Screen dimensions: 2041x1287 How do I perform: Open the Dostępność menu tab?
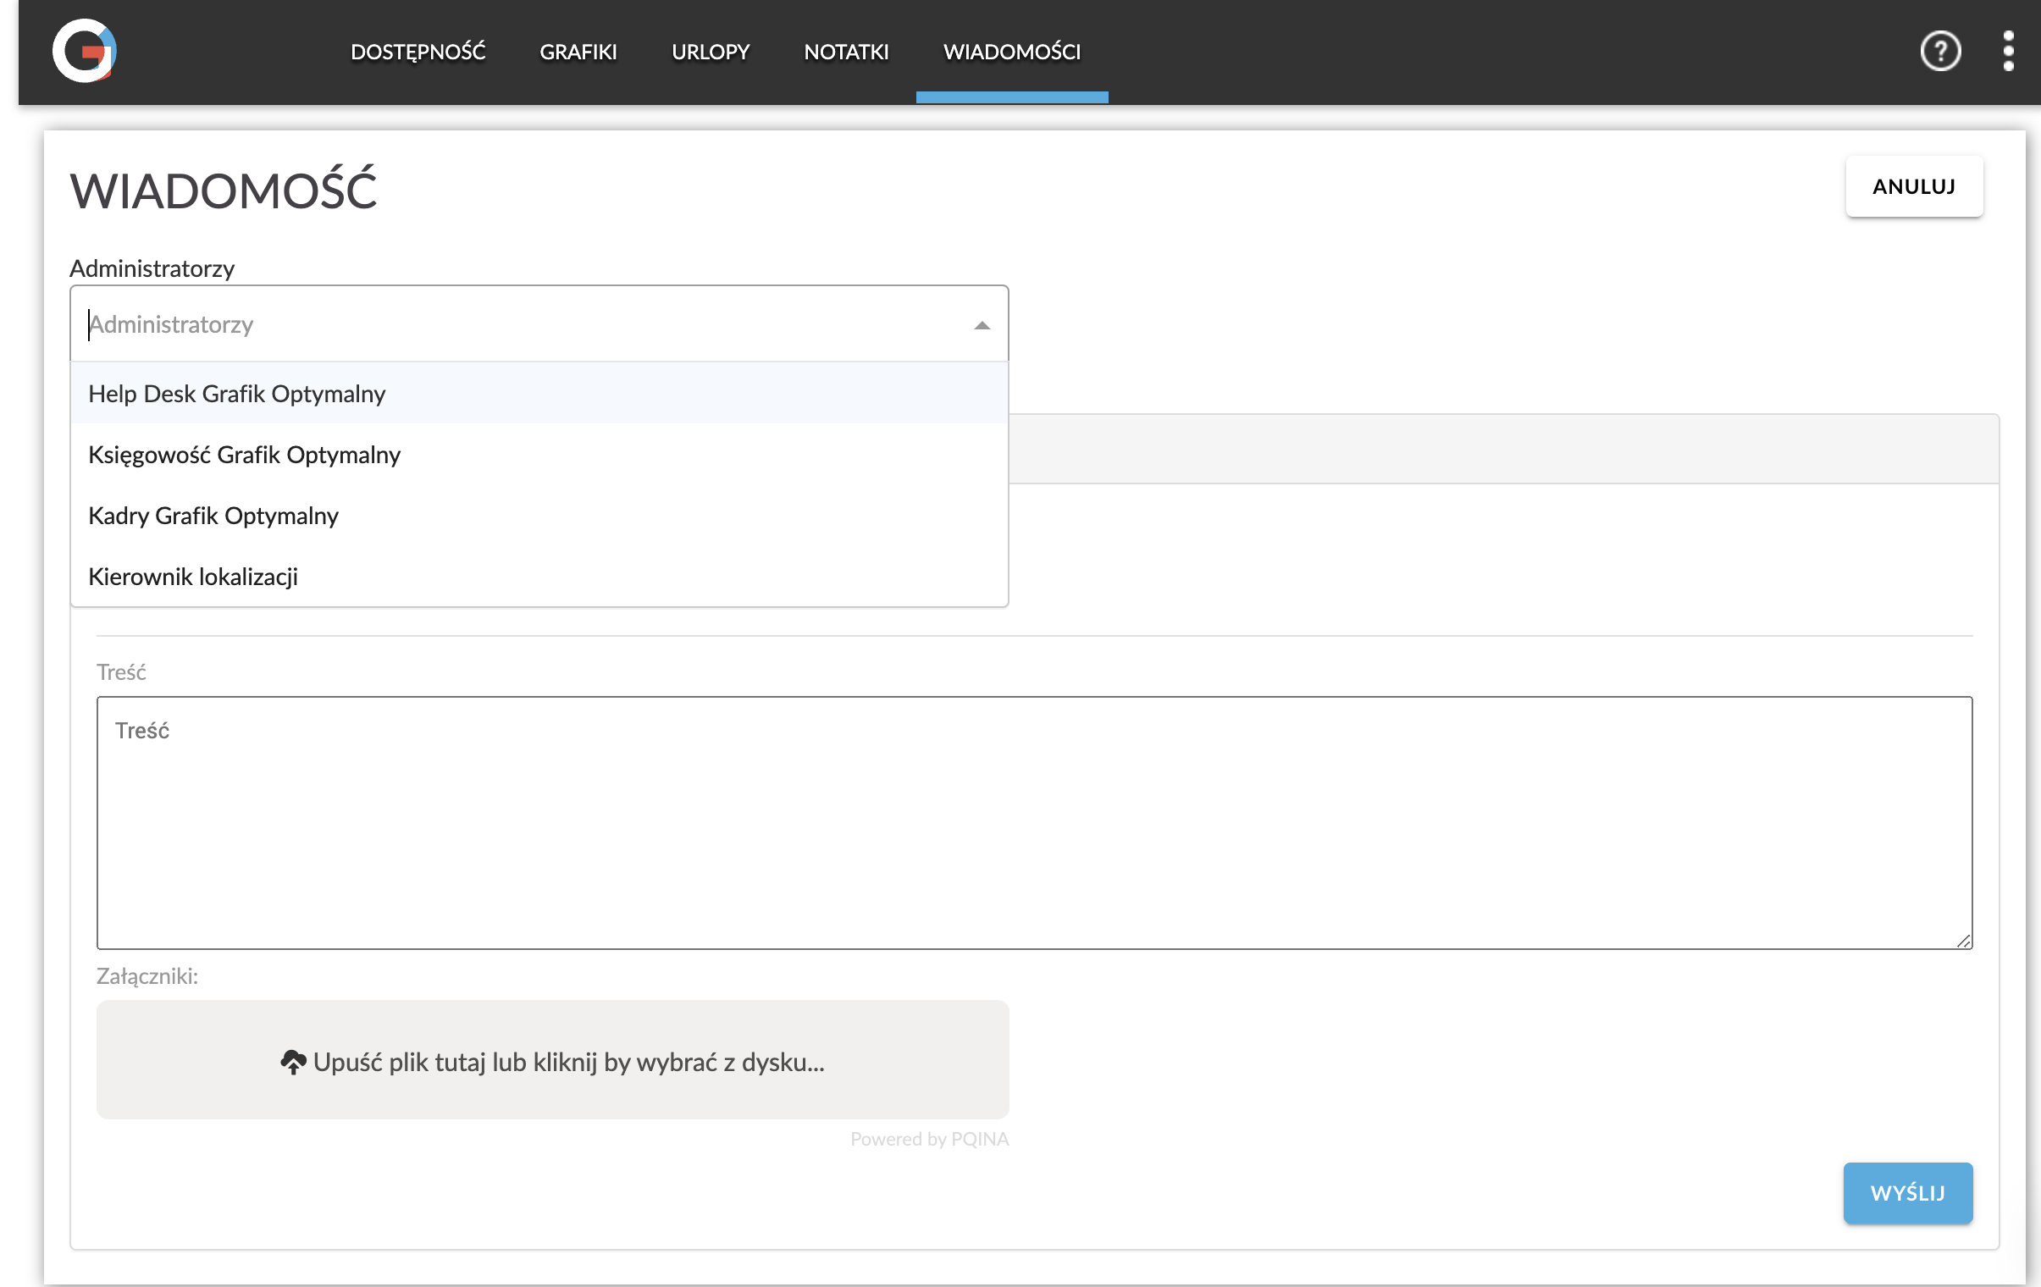pos(418,52)
